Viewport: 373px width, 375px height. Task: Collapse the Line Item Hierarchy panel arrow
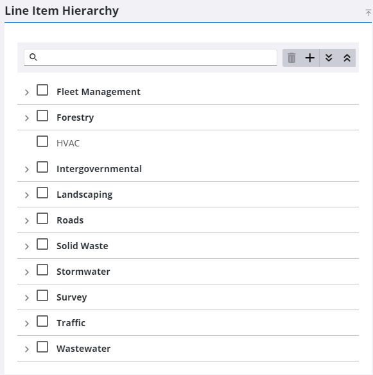pos(369,13)
